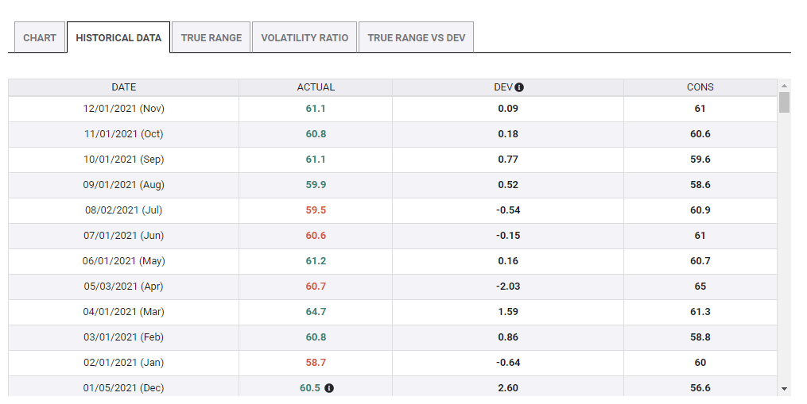Click the CONS column header
The width and height of the screenshot is (807, 404).
coord(700,87)
